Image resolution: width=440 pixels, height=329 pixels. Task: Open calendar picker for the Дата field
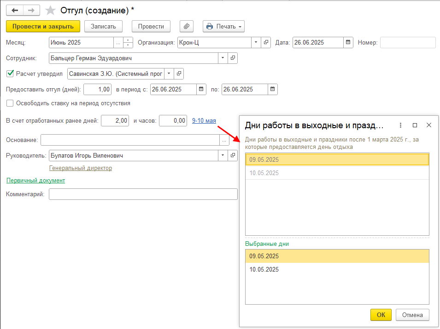point(348,43)
